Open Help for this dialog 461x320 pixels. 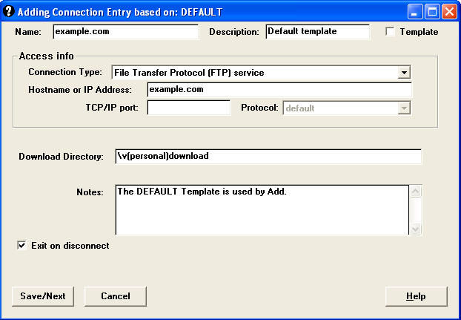pyautogui.click(x=416, y=296)
